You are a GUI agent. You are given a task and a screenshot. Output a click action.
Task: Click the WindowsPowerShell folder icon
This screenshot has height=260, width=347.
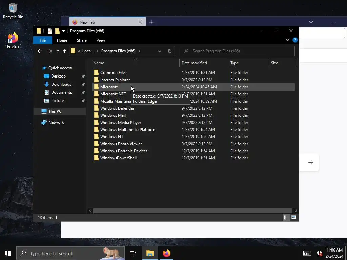tap(96, 158)
